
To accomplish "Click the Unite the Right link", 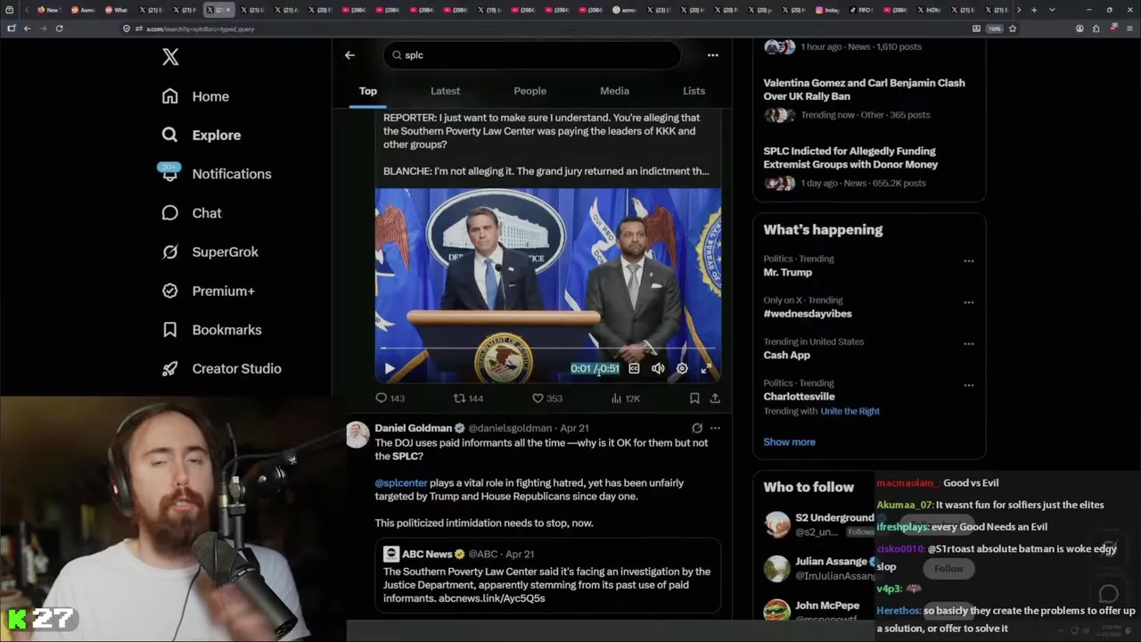I will (850, 411).
